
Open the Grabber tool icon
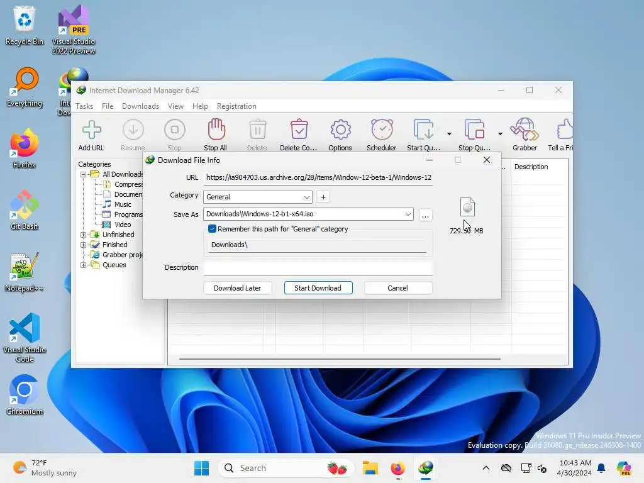(525, 130)
